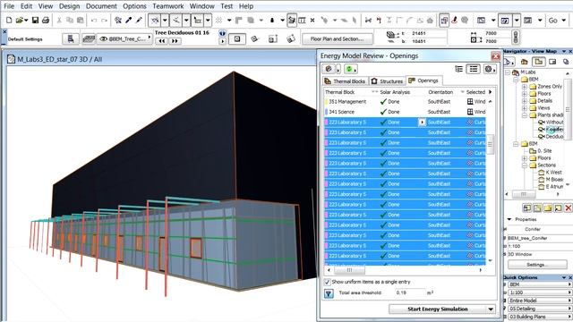The width and height of the screenshot is (573, 322).
Task: Open the Design menu
Action: (x=69, y=6)
